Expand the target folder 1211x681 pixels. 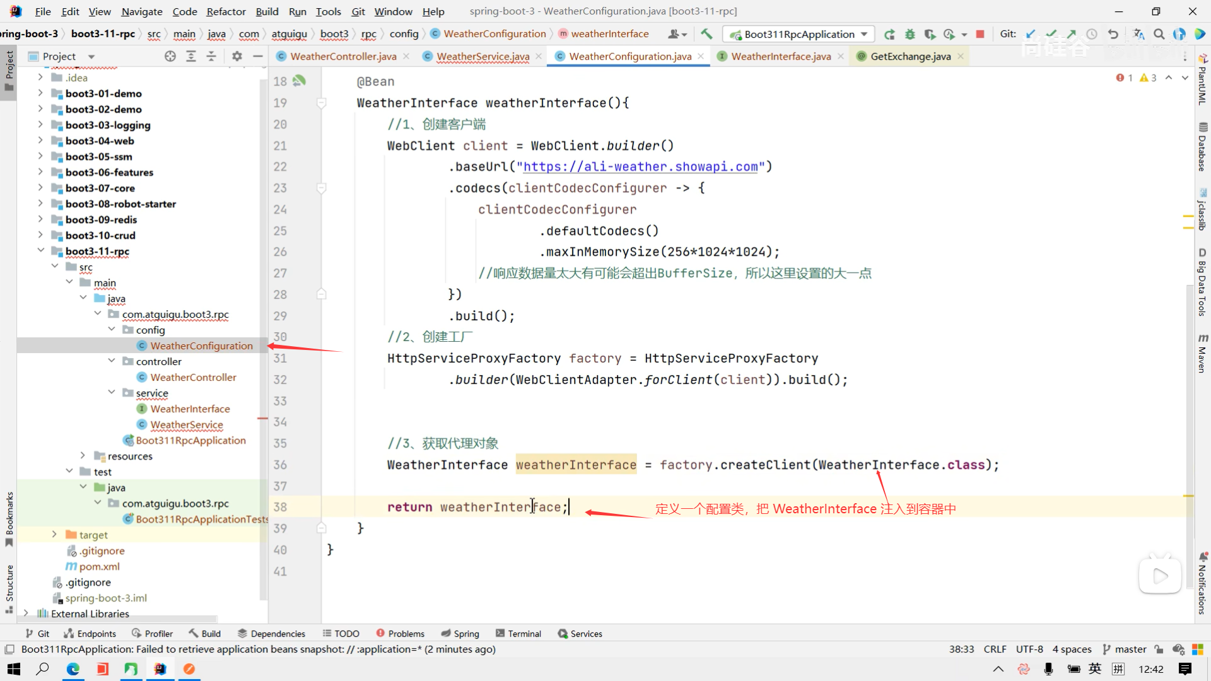(54, 535)
